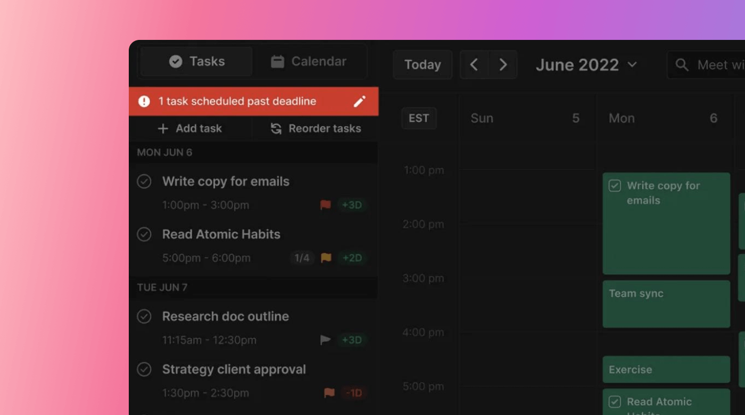Image resolution: width=745 pixels, height=415 pixels.
Task: Go to next week with right arrow
Action: click(503, 65)
